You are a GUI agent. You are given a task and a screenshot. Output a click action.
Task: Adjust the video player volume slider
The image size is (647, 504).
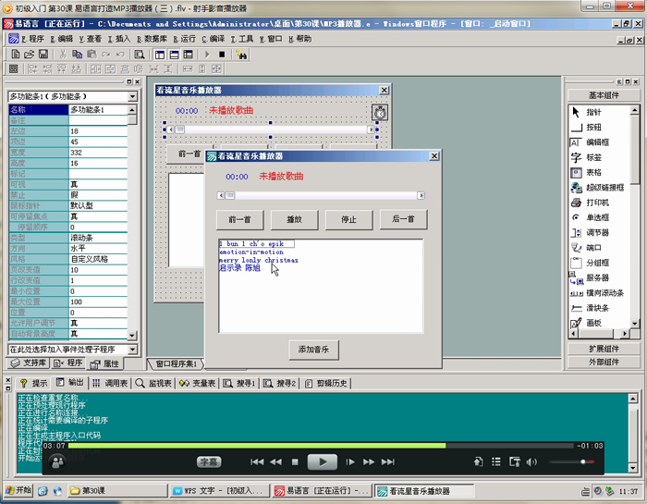tap(572, 461)
